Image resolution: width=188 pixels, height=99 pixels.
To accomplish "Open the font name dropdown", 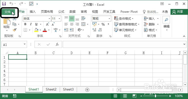I will coord(49,19).
